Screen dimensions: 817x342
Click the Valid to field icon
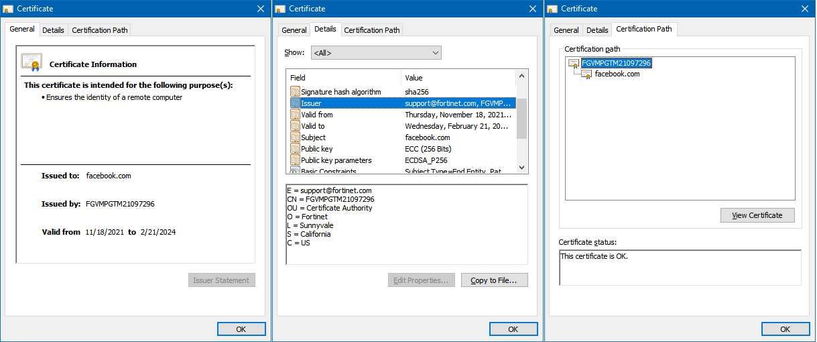[x=295, y=126]
